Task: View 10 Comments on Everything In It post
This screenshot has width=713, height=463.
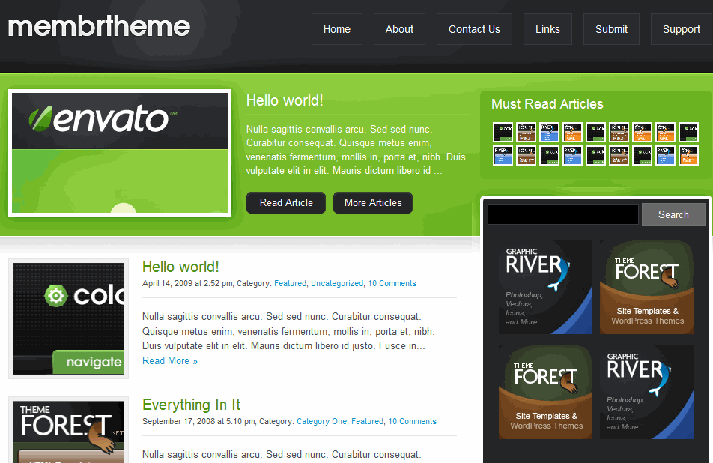Action: 412,421
